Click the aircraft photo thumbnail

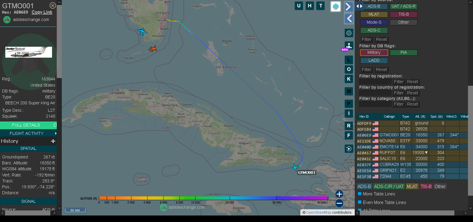pyautogui.click(x=29, y=52)
